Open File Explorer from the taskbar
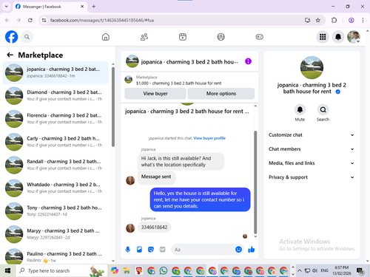The height and width of the screenshot is (277, 370). (x=127, y=271)
